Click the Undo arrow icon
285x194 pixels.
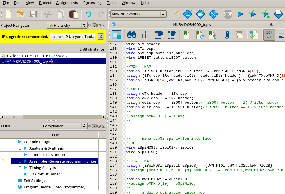coord(88,14)
